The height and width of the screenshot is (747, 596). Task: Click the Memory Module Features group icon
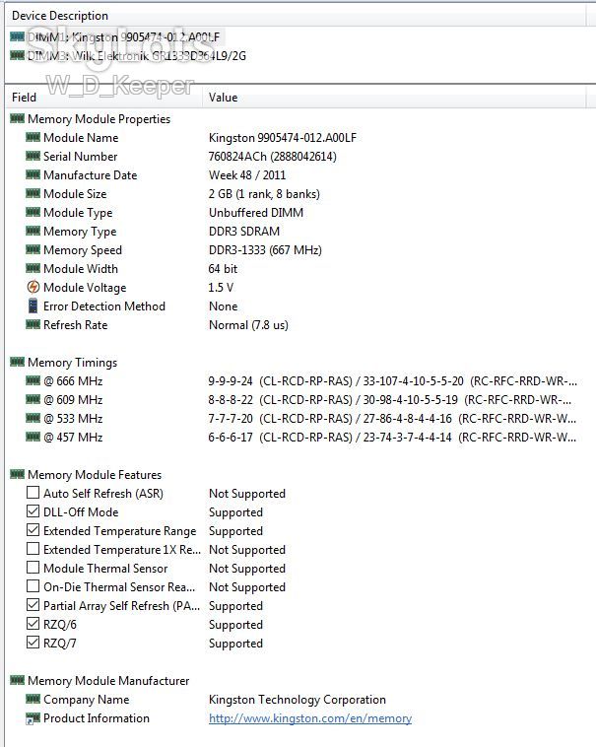click(17, 474)
